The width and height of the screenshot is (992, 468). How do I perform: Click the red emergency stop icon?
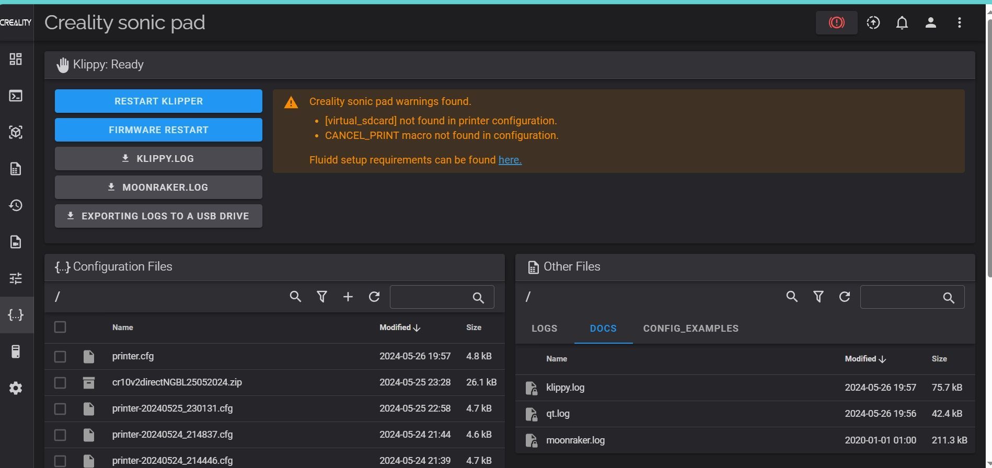click(x=836, y=22)
